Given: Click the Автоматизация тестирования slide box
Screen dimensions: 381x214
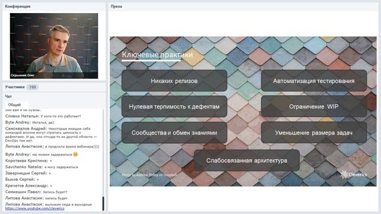Looking at the screenshot, I should click(314, 81).
